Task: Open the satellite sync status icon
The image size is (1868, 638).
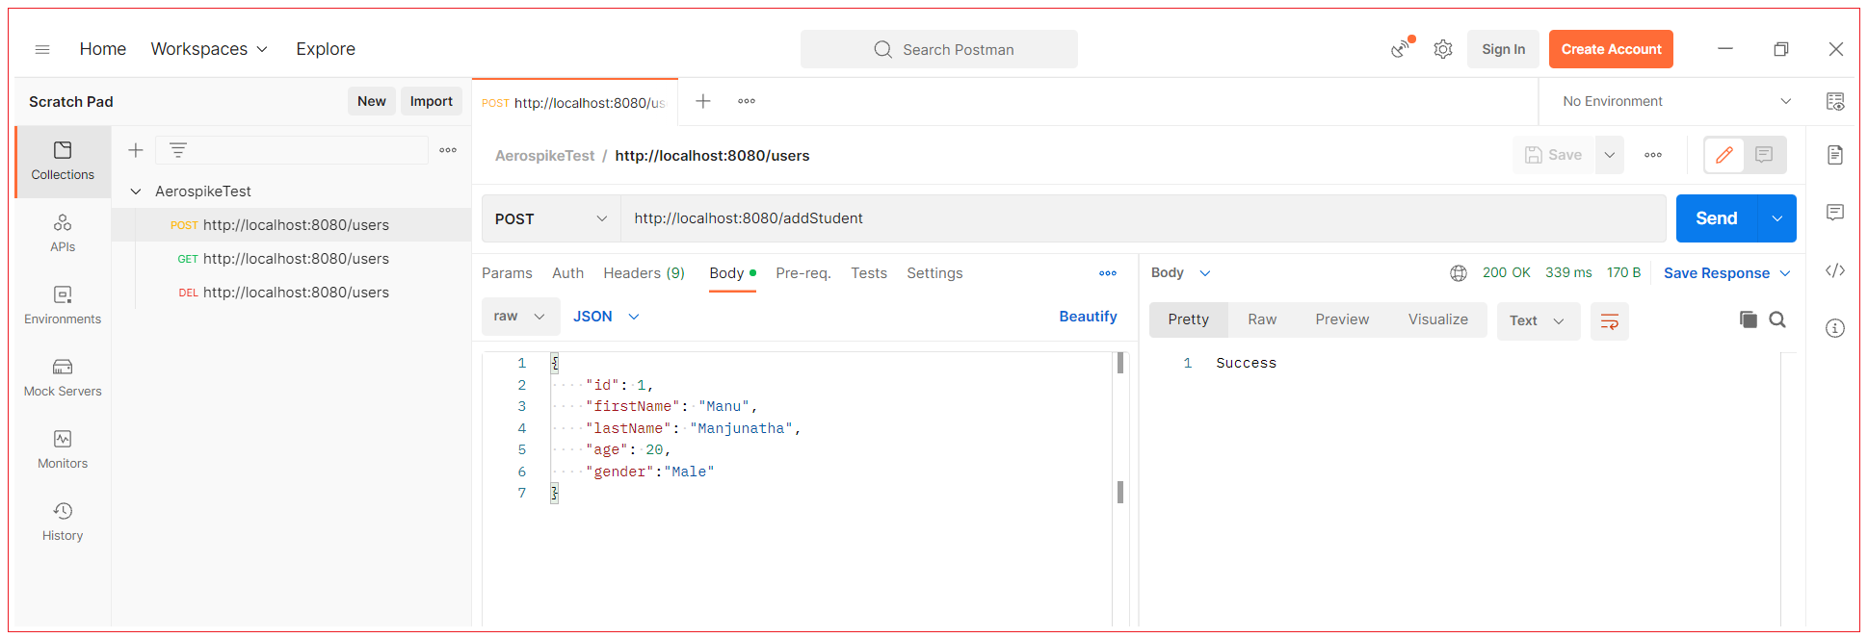Action: (1401, 49)
